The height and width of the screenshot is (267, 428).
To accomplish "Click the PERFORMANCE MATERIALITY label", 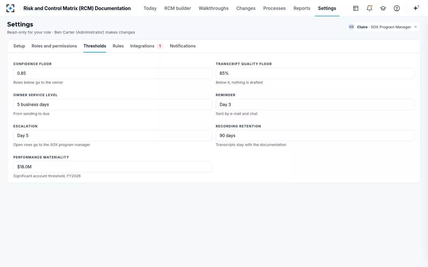I will [41, 158].
